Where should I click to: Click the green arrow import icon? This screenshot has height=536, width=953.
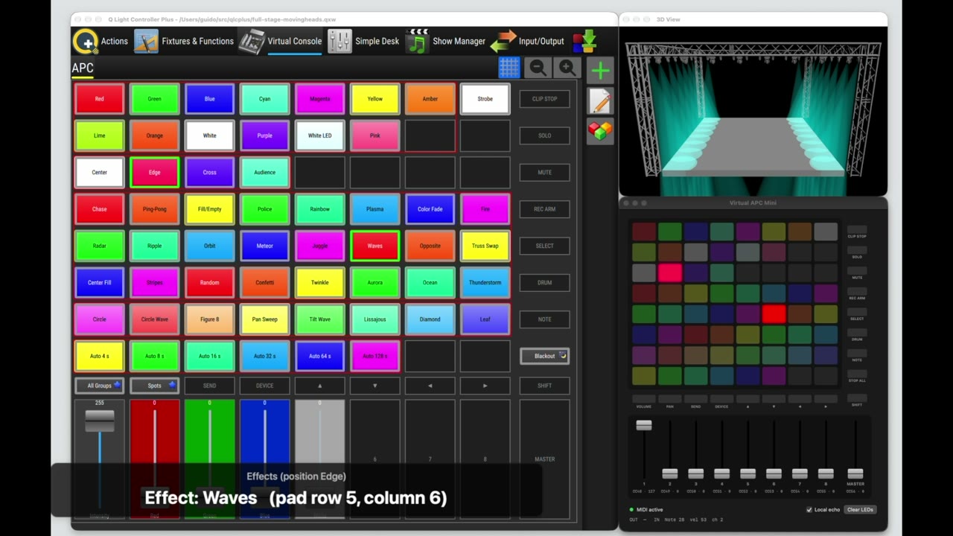pyautogui.click(x=584, y=42)
